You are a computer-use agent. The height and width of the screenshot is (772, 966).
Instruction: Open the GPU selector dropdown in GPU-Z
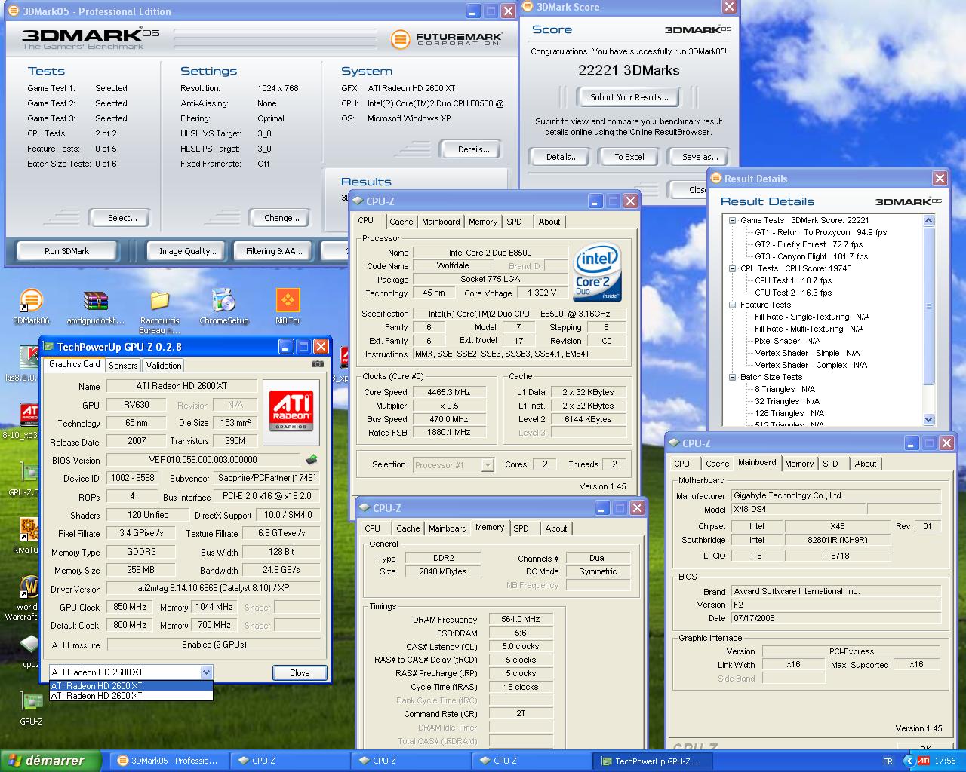[206, 672]
